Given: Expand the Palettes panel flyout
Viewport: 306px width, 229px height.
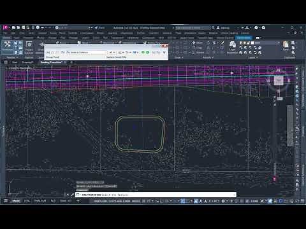Looking at the screenshot, I should (x=13, y=57).
